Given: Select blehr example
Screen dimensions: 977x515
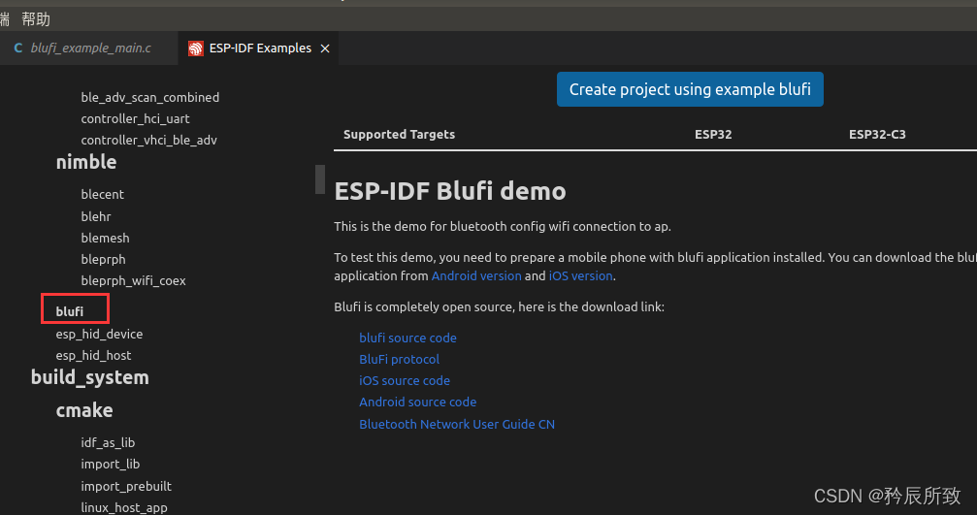Looking at the screenshot, I should tap(96, 216).
